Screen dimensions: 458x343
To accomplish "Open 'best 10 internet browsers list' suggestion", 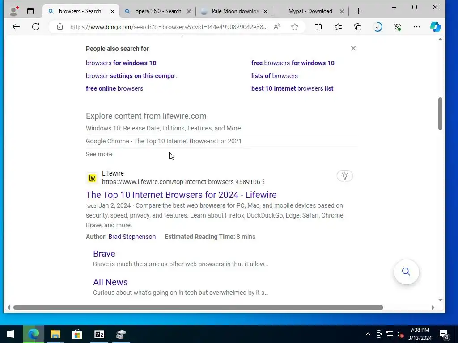I will tap(292, 88).
